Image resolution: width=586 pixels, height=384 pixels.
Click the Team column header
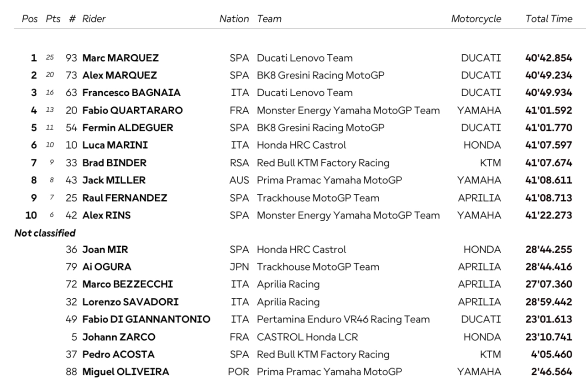pyautogui.click(x=269, y=19)
